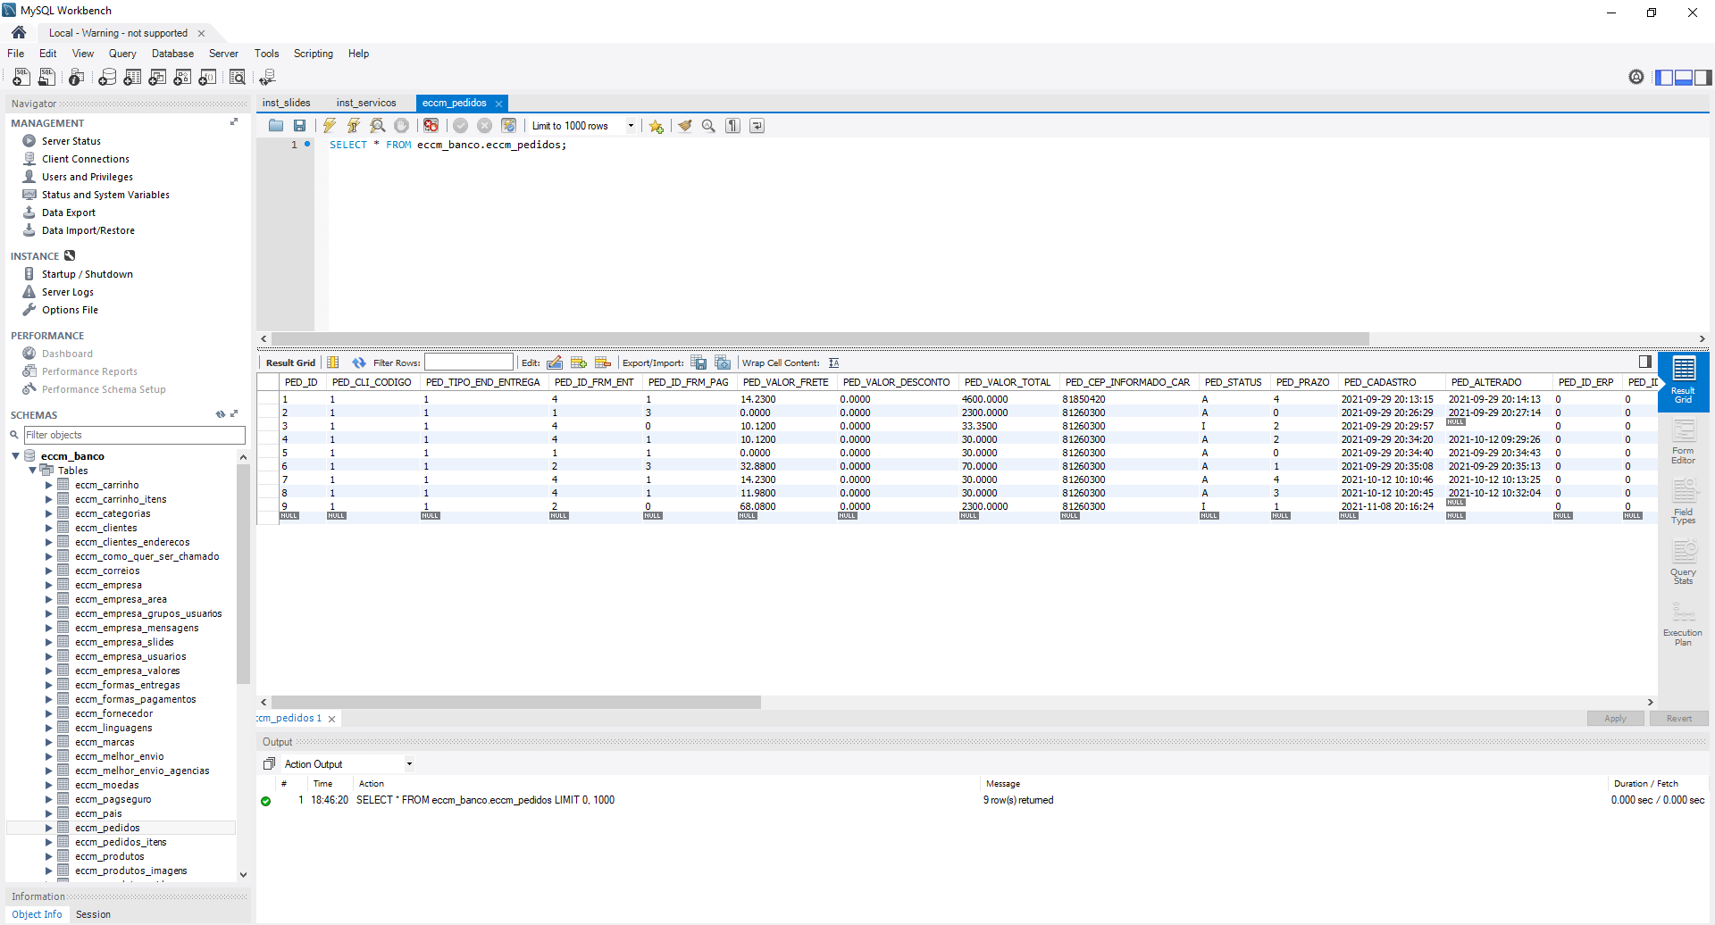Expand the eccm_clientes table node
Viewport: 1715px width, 925px height.
tap(49, 528)
